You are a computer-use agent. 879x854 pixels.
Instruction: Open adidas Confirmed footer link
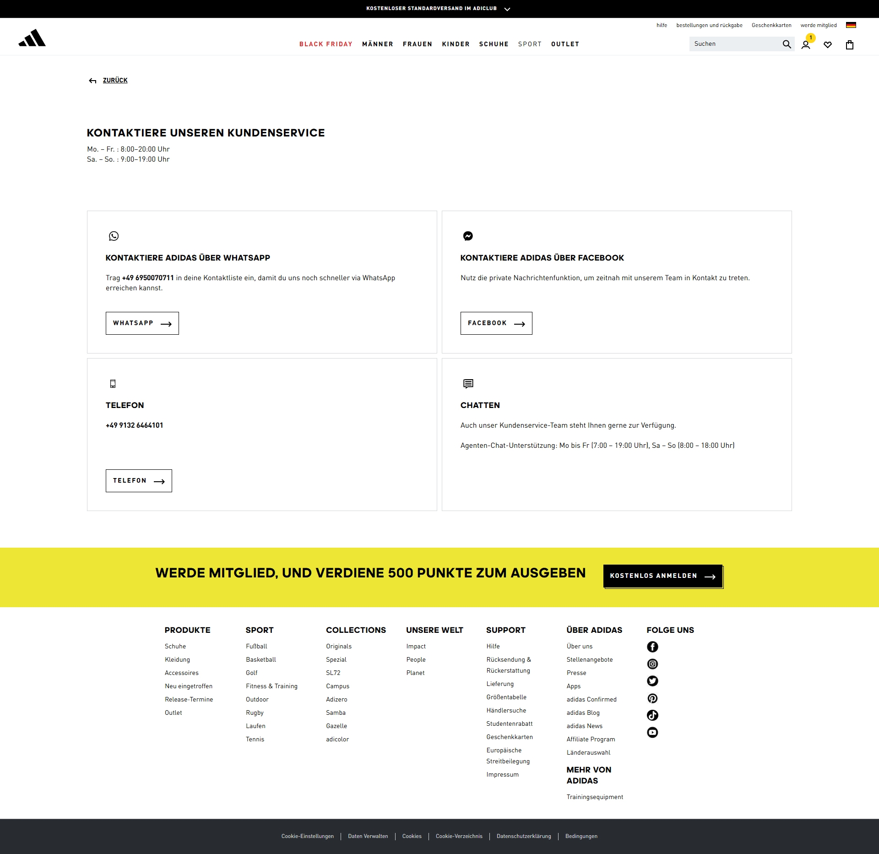click(x=591, y=700)
